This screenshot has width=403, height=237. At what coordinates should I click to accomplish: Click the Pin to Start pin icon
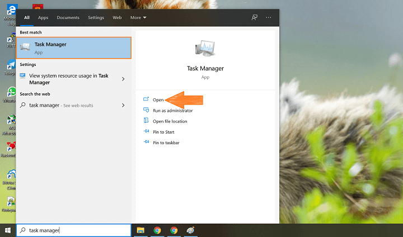[x=146, y=131]
